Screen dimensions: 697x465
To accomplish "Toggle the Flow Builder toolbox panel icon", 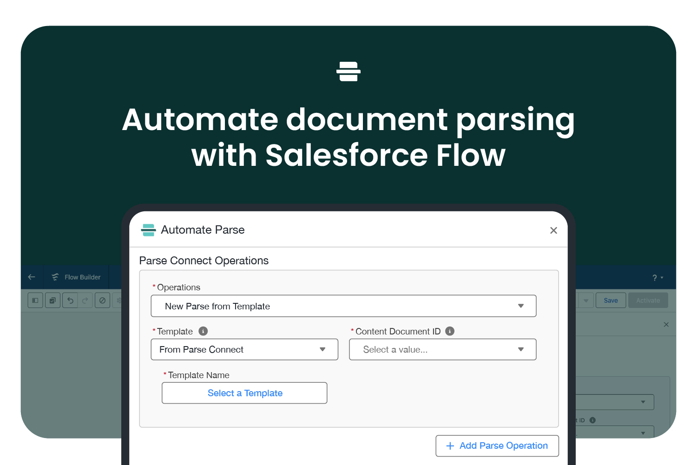I will tap(35, 301).
